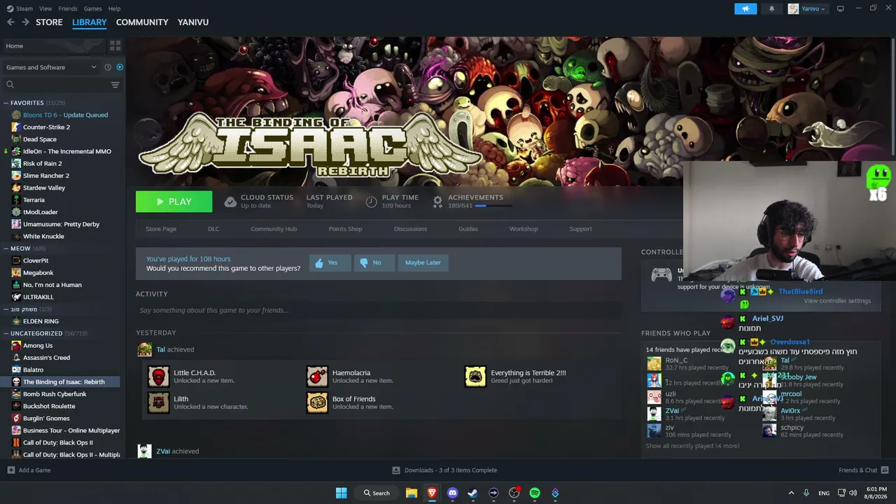
Task: Collapse the UNCATEGORIZED category
Action: (6, 333)
